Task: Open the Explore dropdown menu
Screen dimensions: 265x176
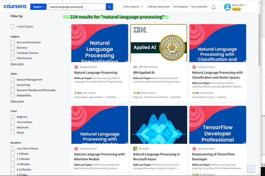Action: pos(39,7)
